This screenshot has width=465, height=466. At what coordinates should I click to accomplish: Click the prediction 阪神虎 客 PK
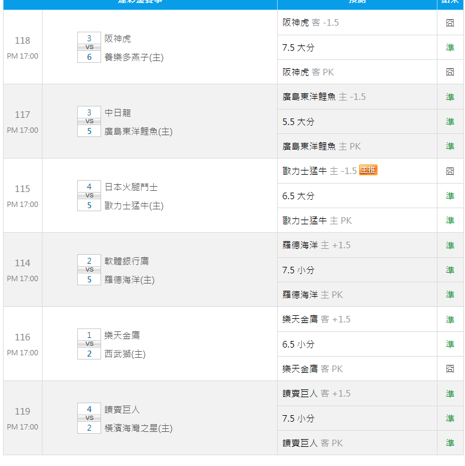pos(308,72)
